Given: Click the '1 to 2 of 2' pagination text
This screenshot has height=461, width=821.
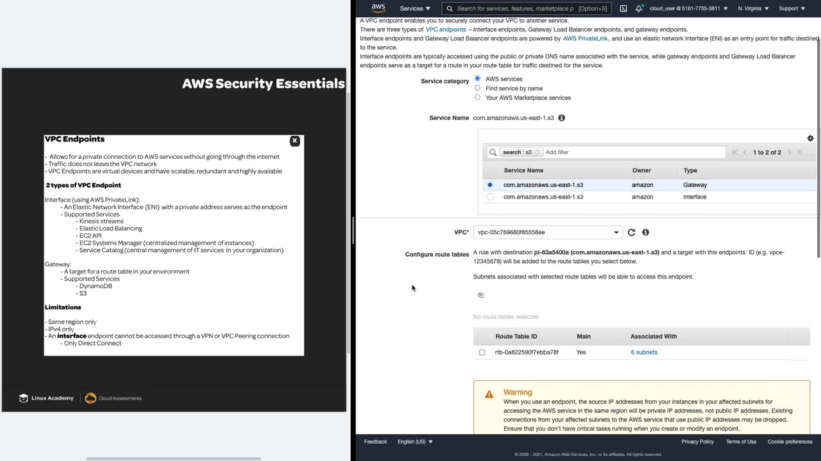Looking at the screenshot, I should click(767, 152).
